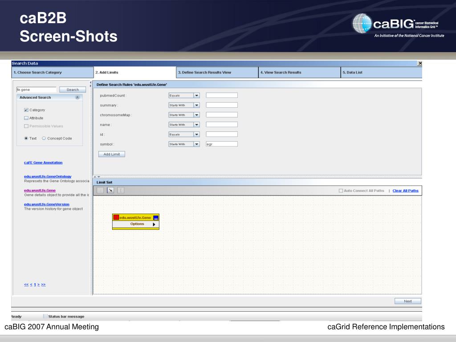
Task: Open the edu.wustl.fe.GeneVersion link
Action: (47, 204)
